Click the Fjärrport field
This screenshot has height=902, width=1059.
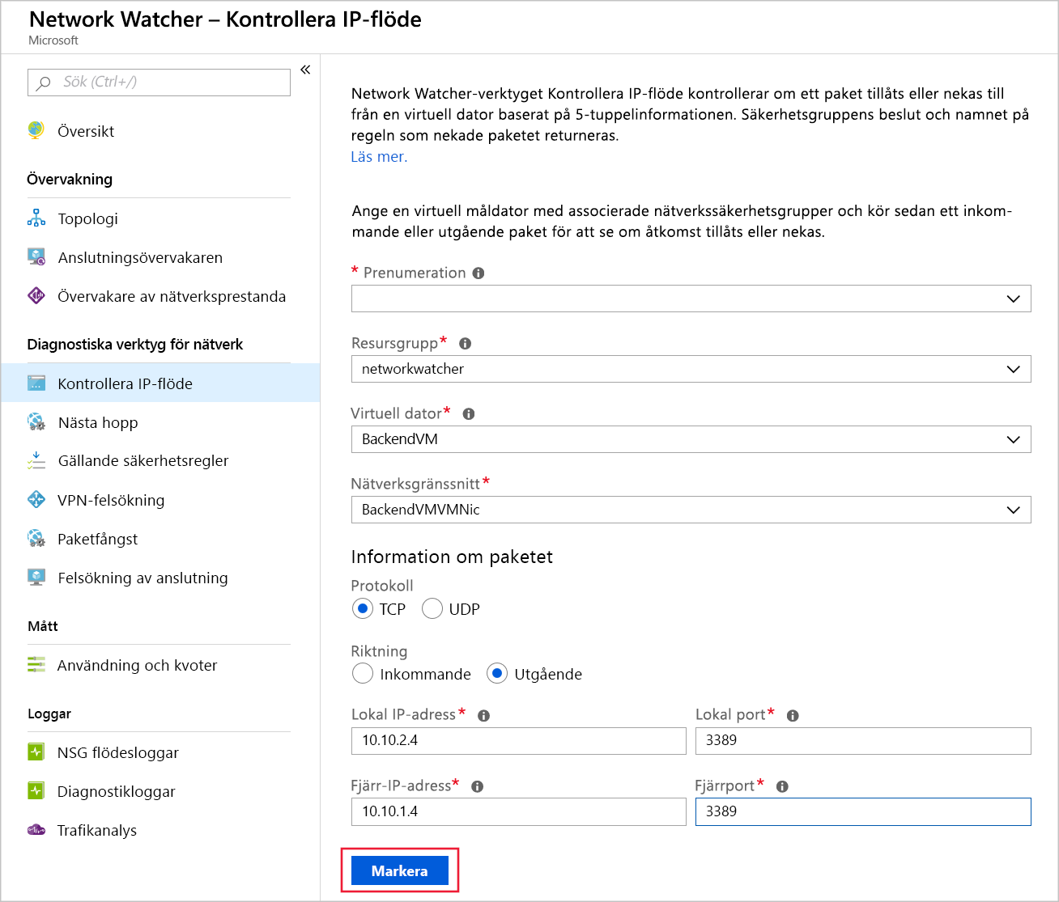(863, 812)
